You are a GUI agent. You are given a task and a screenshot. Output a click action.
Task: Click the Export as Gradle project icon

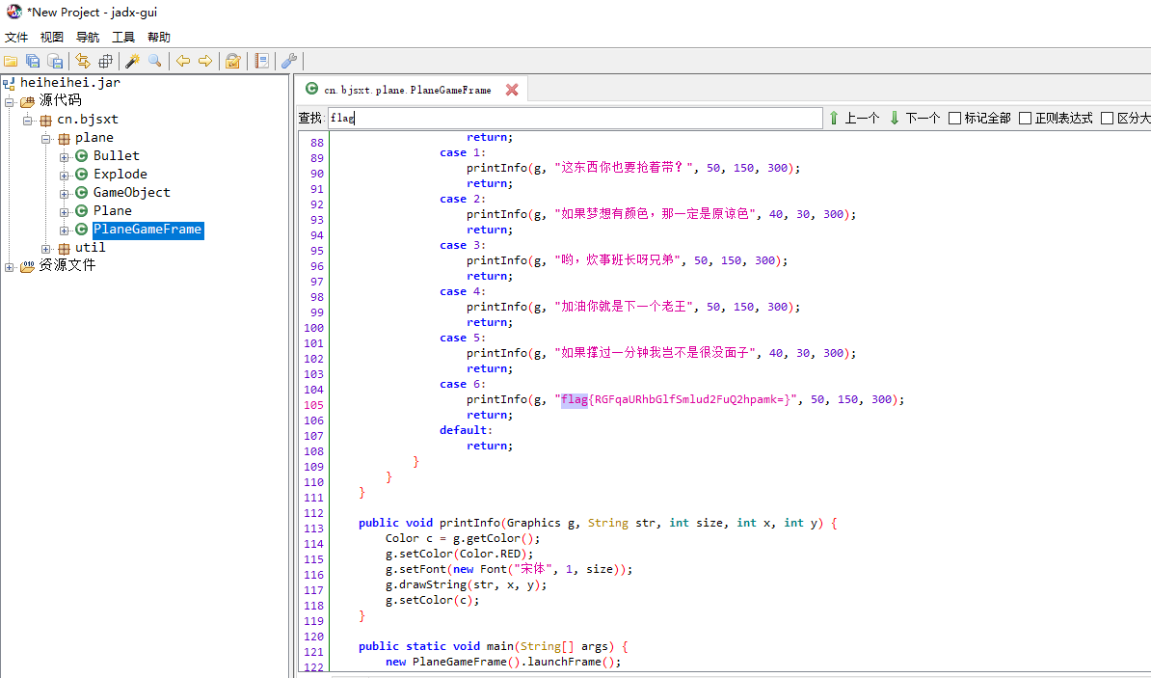tap(55, 61)
